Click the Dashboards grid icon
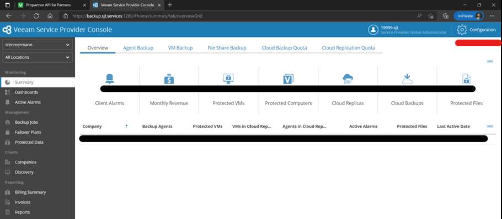The height and width of the screenshot is (219, 502). pyautogui.click(x=8, y=92)
